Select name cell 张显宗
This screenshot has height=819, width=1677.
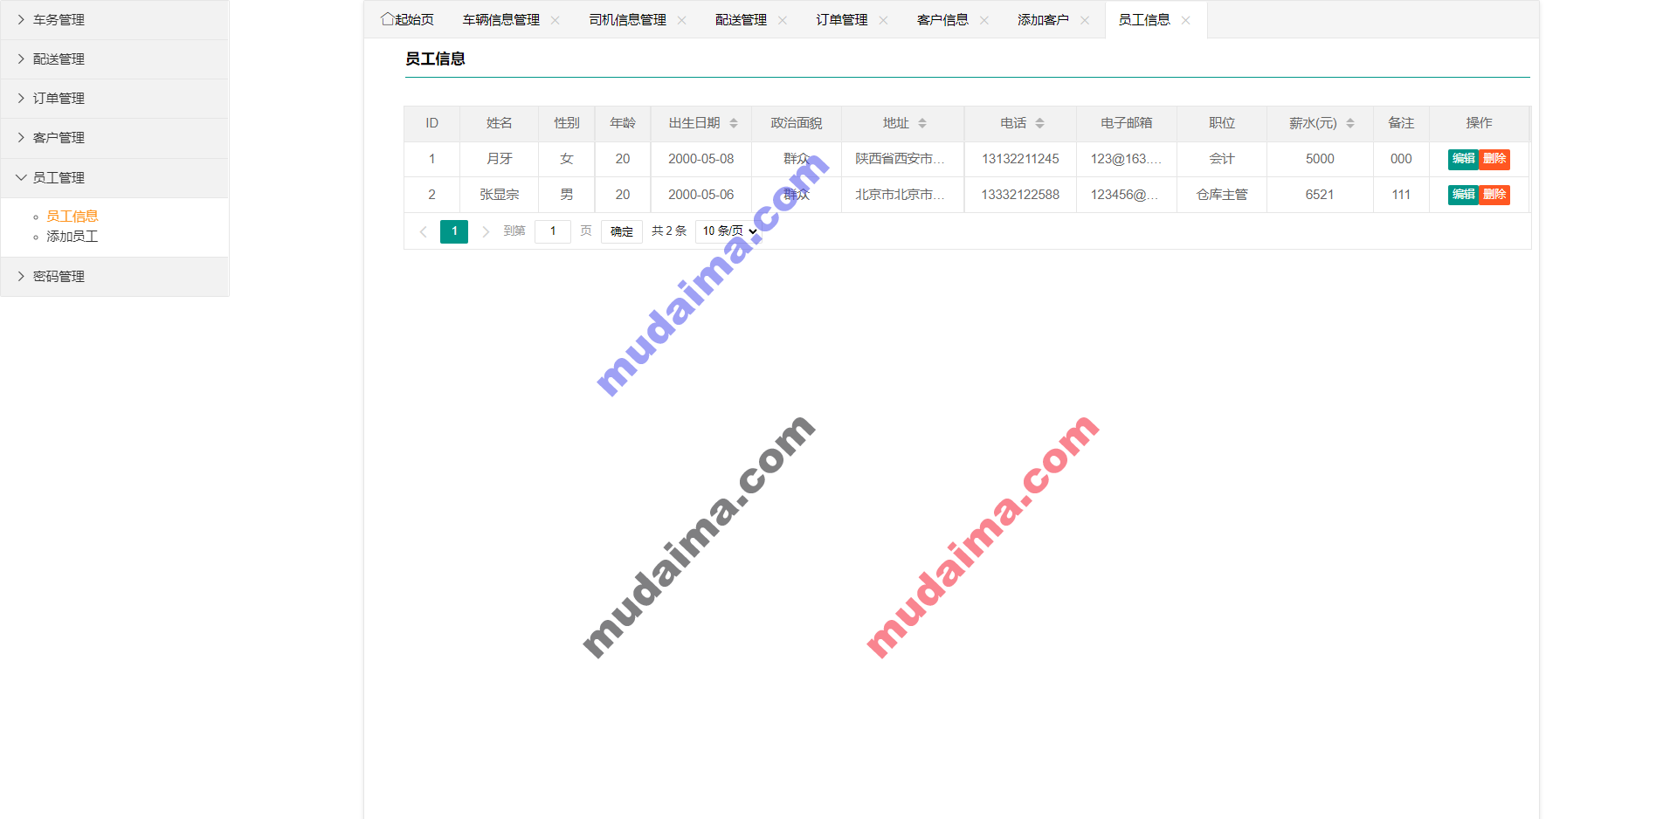click(x=499, y=195)
